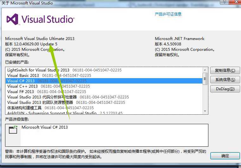Select Visual Studio 2013 的团队资源管理器 row
241x168 pixels.
[104, 103]
